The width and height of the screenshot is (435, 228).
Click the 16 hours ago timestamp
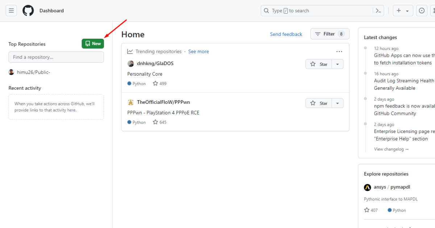[386, 74]
